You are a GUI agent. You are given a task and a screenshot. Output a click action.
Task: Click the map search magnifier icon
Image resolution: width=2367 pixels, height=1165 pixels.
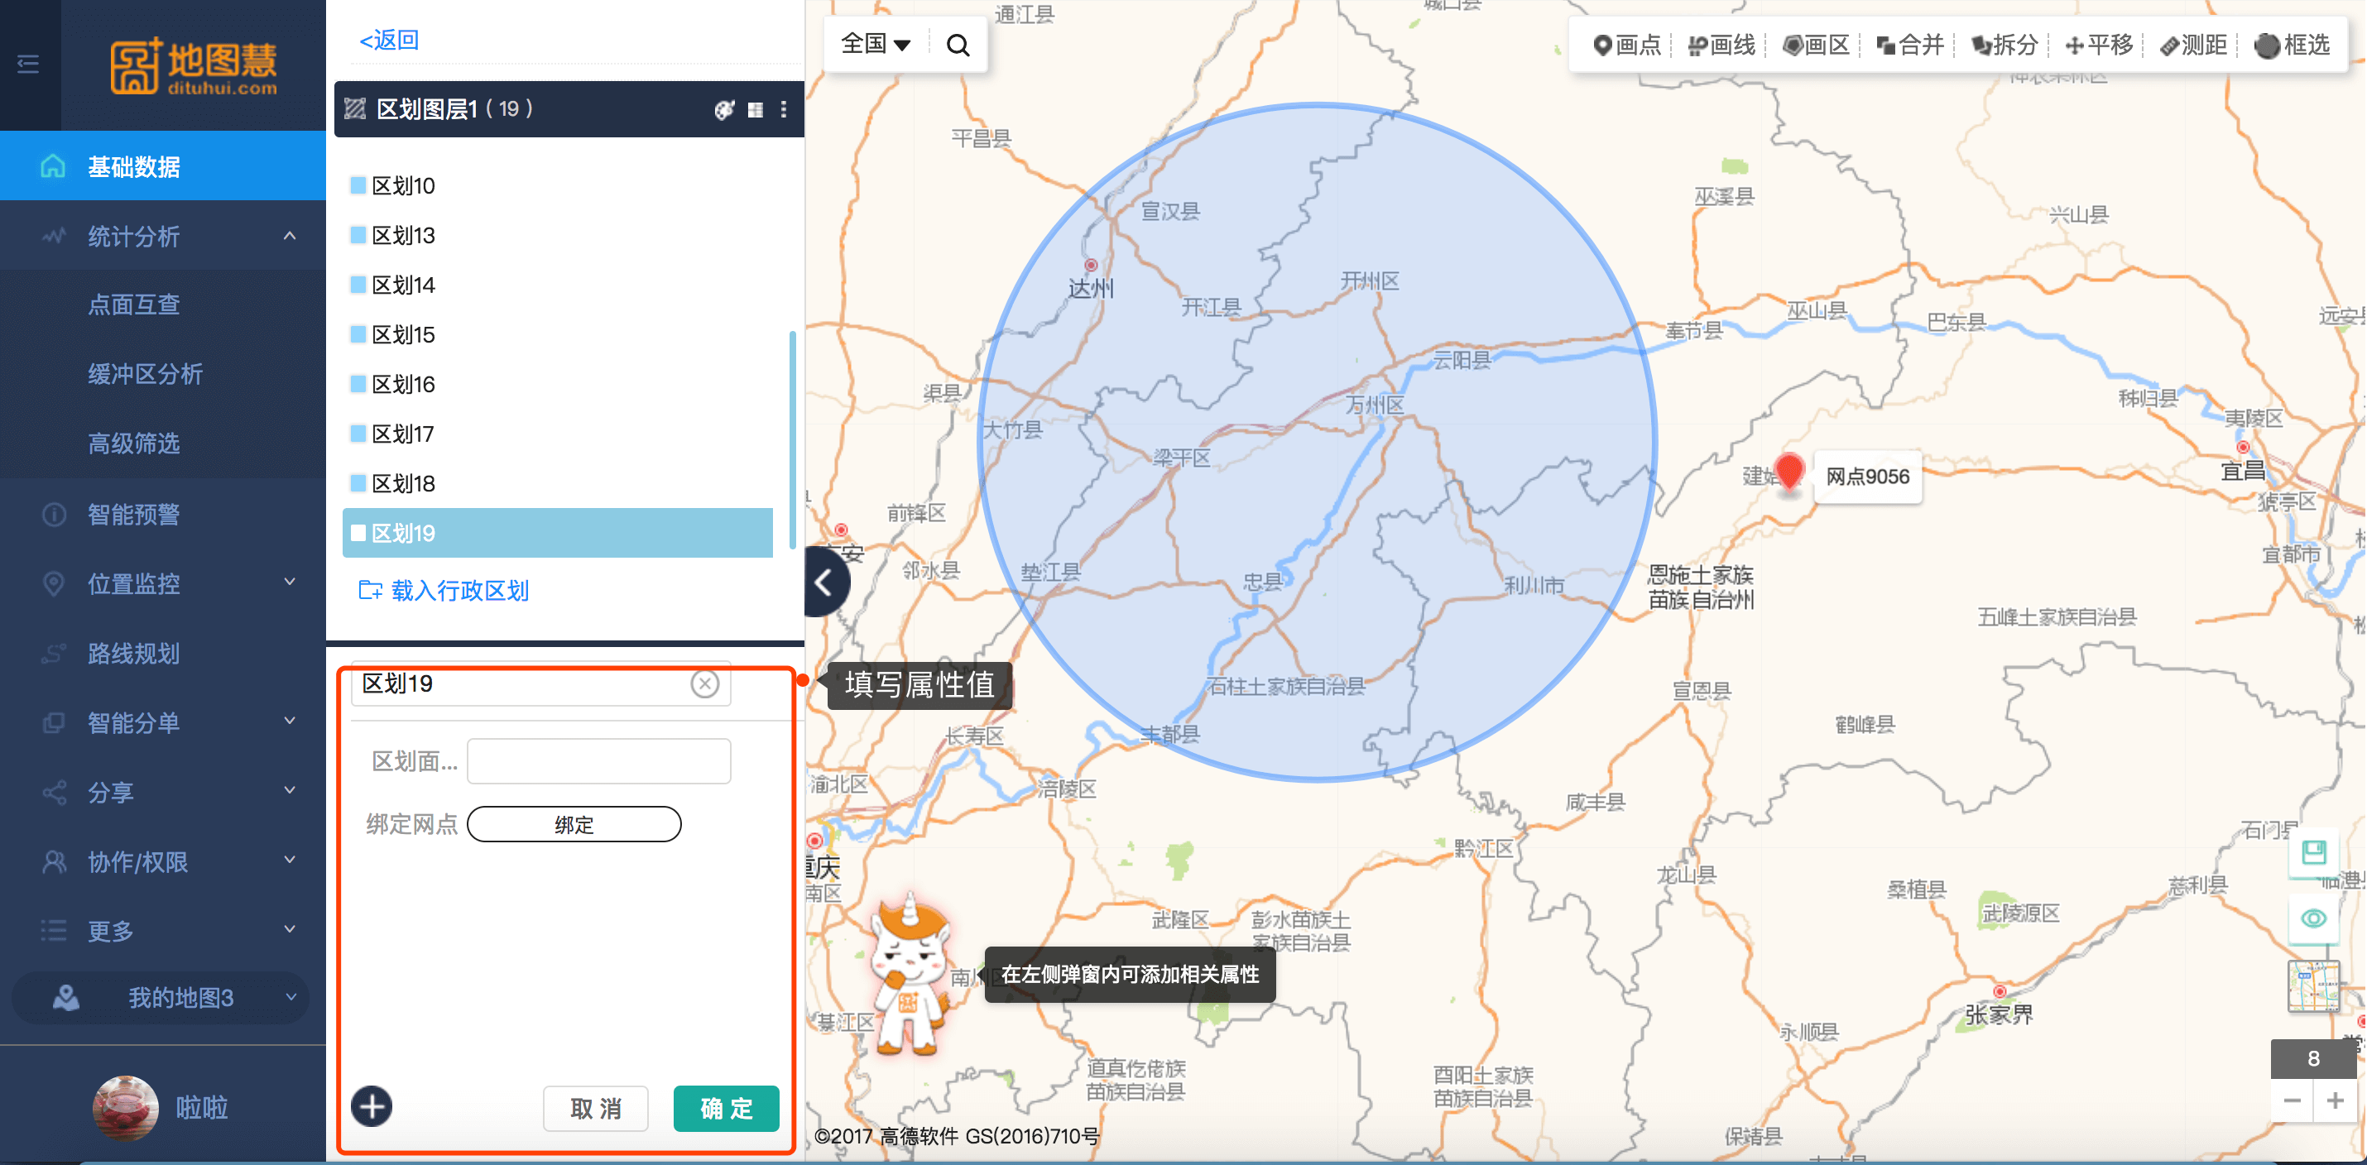(958, 44)
